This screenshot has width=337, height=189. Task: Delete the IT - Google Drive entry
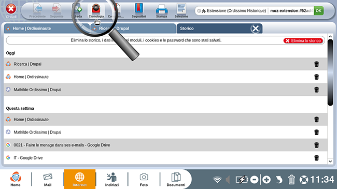click(x=316, y=158)
